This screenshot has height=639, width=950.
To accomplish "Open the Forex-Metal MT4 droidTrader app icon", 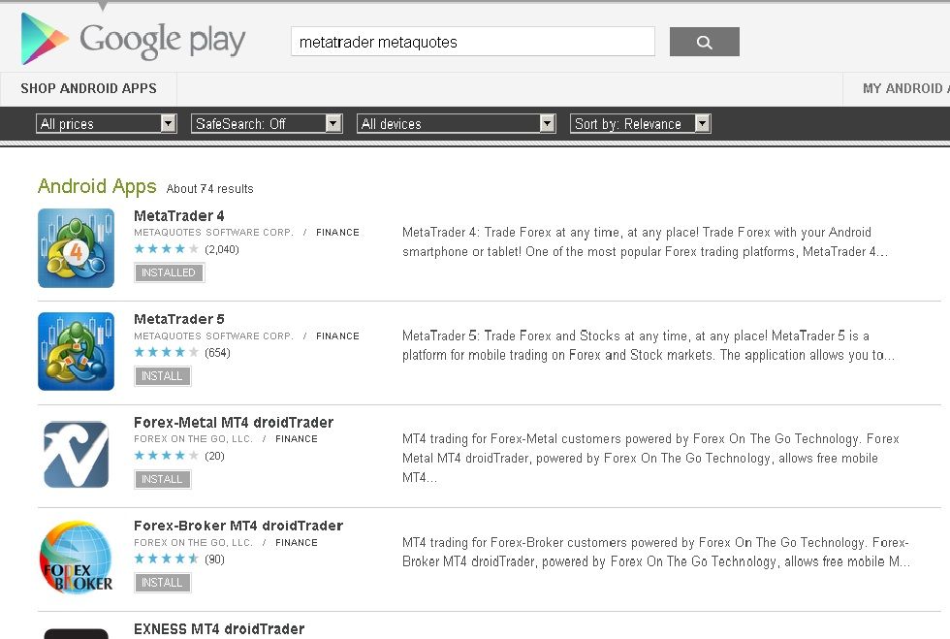I will [x=76, y=454].
